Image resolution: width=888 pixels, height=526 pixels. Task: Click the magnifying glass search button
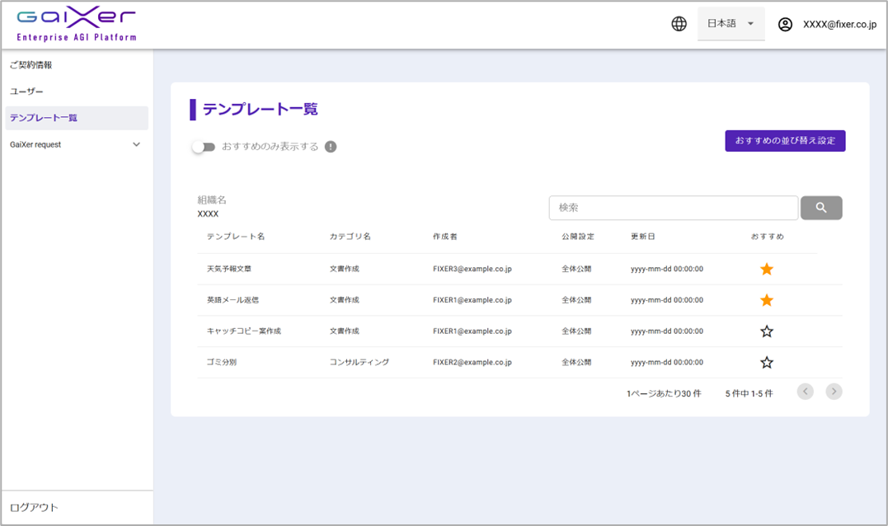click(821, 208)
